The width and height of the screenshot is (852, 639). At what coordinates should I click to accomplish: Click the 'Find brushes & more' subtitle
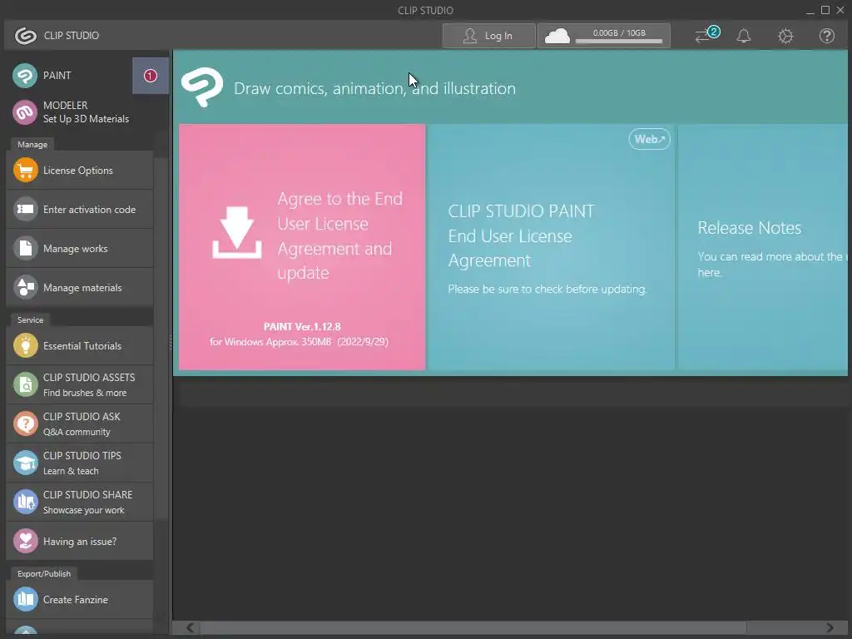pyautogui.click(x=85, y=393)
